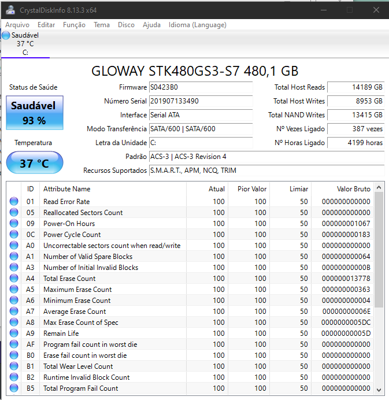Click the Limiar column header

(x=291, y=189)
